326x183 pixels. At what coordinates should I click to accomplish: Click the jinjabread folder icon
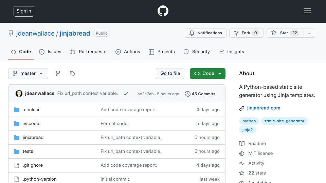coord(17,137)
